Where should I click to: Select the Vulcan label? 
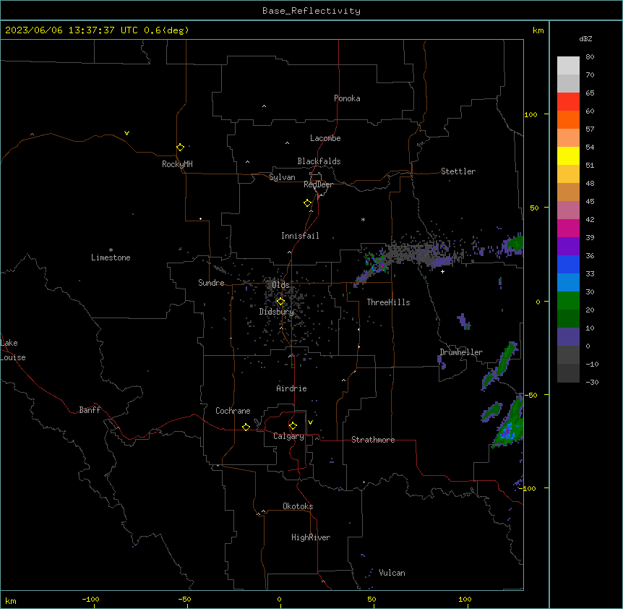(x=392, y=573)
